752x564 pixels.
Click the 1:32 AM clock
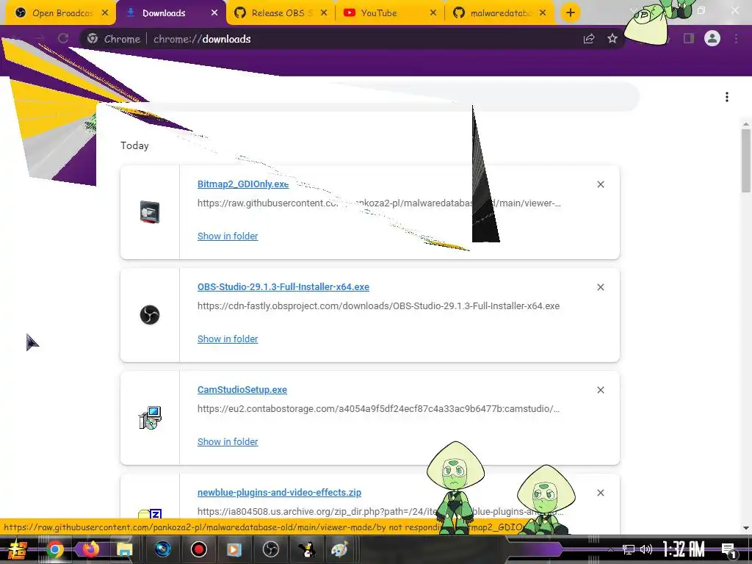(x=684, y=549)
